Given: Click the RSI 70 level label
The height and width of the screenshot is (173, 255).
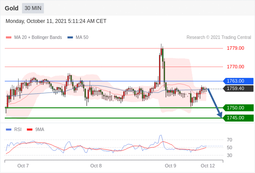Looking at the screenshot, I should click(229, 140).
